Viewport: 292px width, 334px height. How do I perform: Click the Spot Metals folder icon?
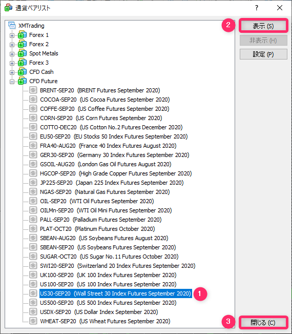click(x=23, y=53)
